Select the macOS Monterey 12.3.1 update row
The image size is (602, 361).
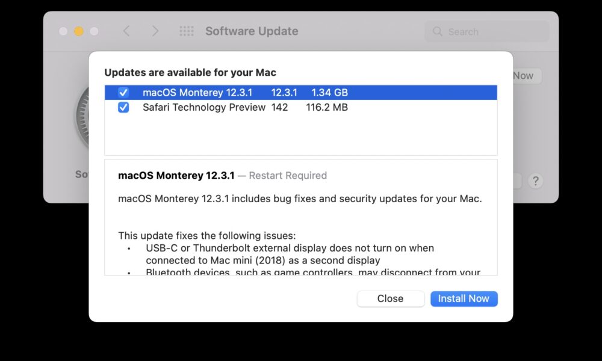pos(301,93)
